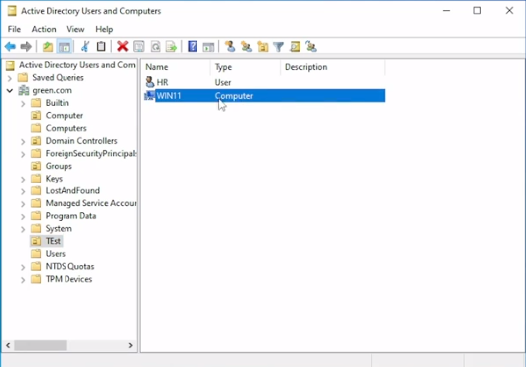This screenshot has height=367, width=526.
Task: Expand the System container
Action: (23, 229)
